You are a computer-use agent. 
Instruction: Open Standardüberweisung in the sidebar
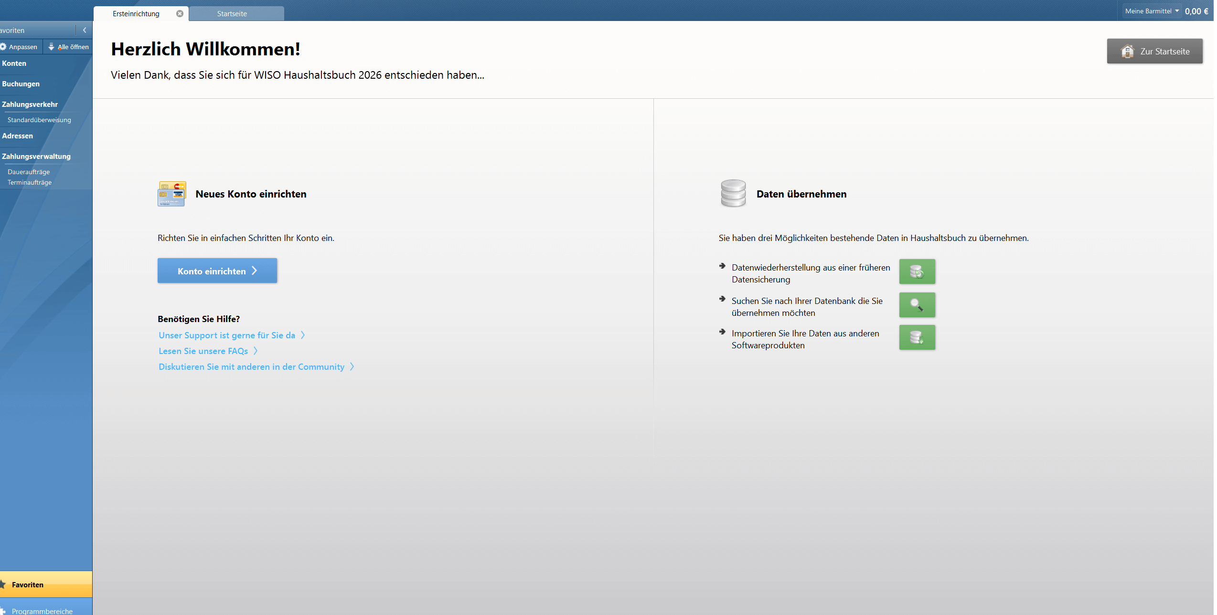39,120
